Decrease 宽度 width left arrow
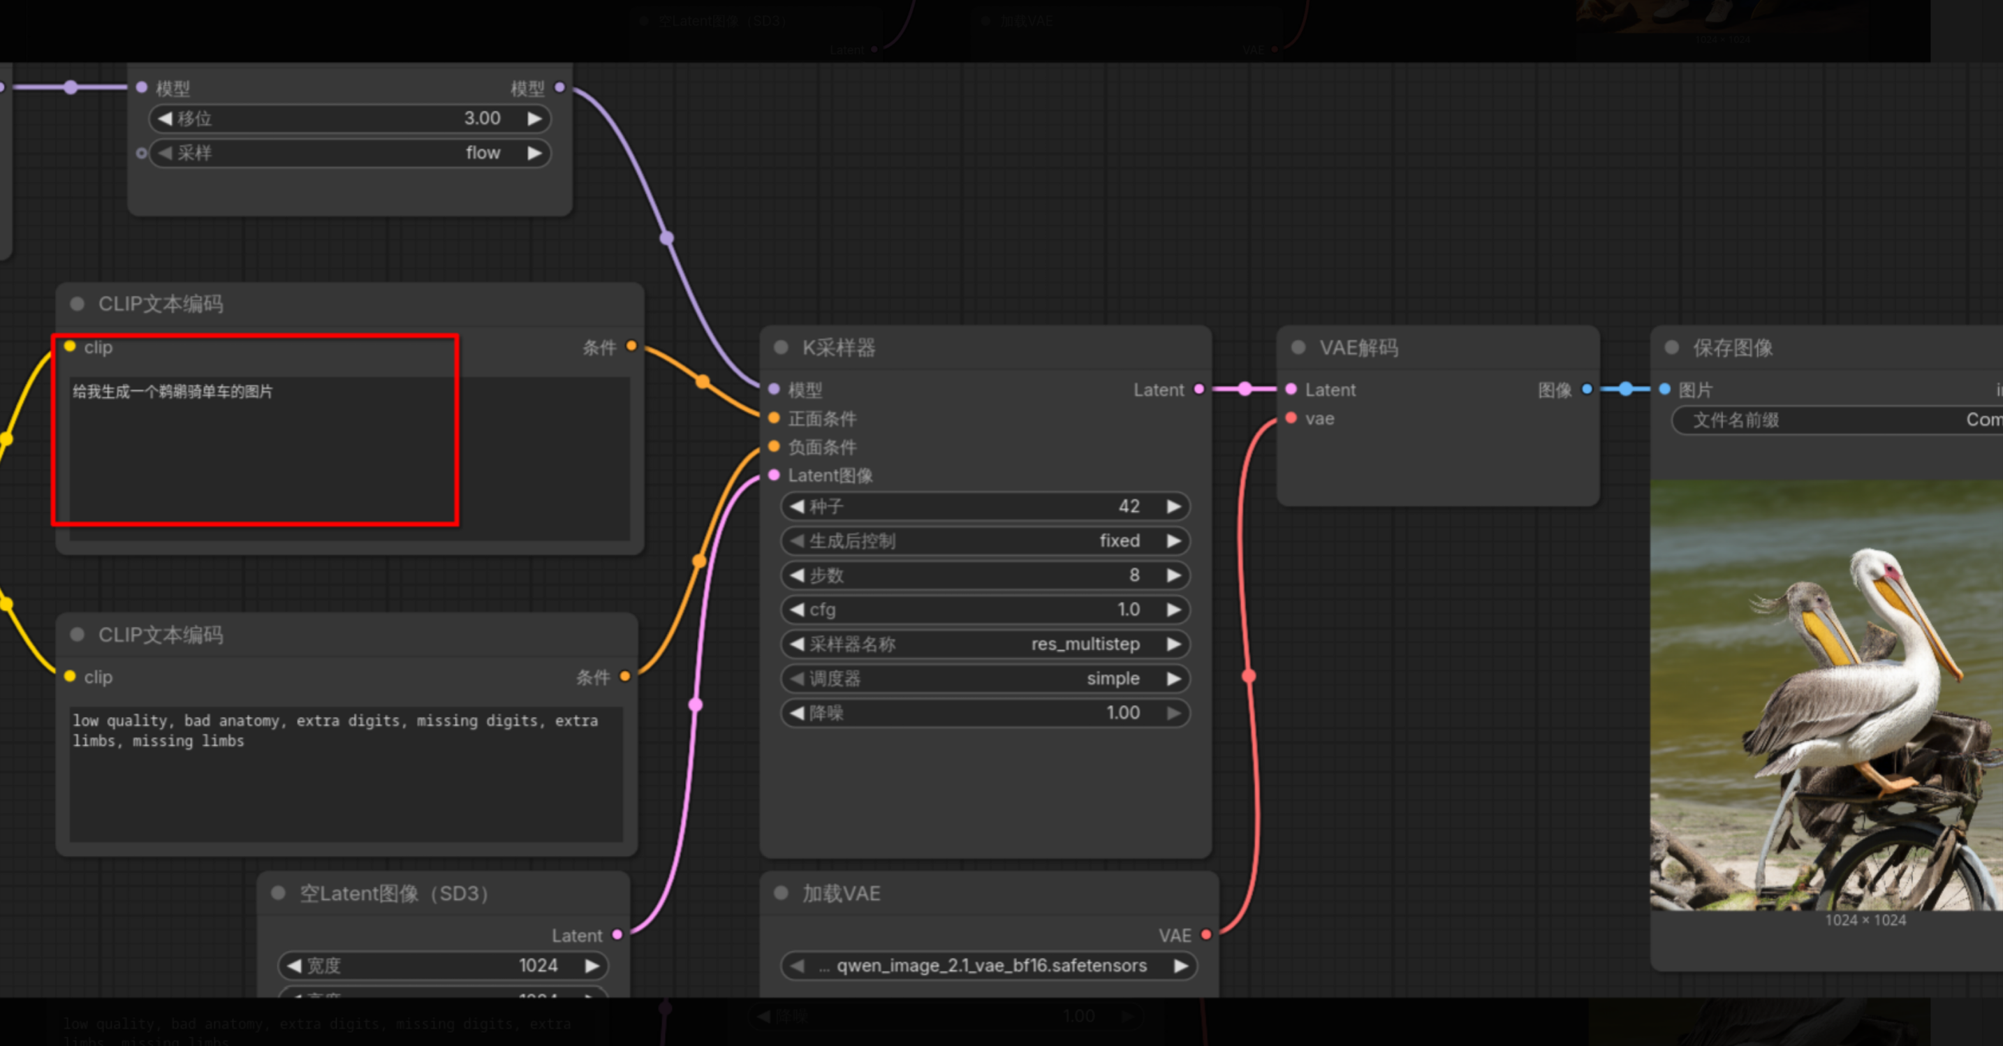This screenshot has height=1046, width=2003. 294,965
